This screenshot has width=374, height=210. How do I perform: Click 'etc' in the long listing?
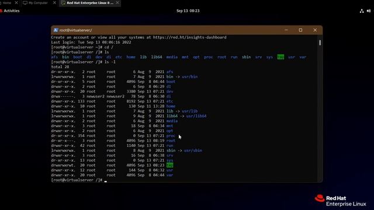(169, 101)
